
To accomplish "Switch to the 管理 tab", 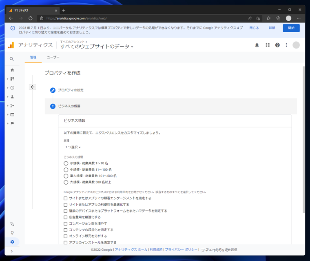I will coord(33,57).
